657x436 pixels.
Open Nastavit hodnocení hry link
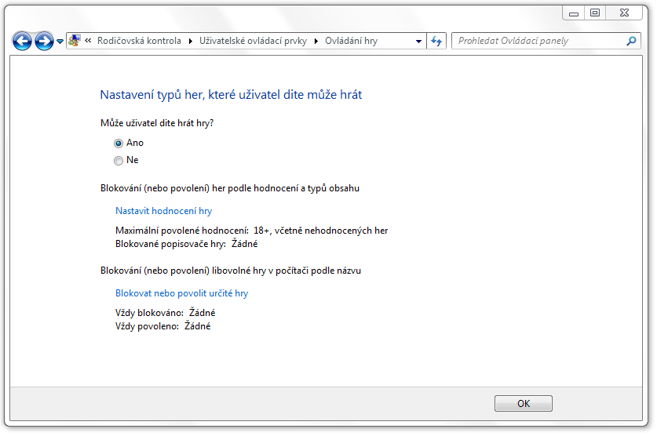point(163,211)
